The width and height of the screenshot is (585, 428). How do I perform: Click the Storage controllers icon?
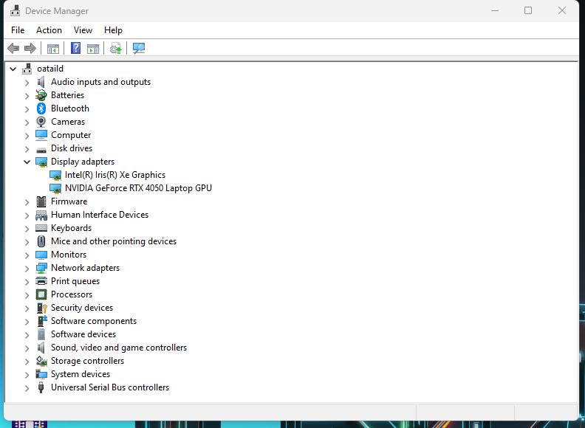pos(41,361)
